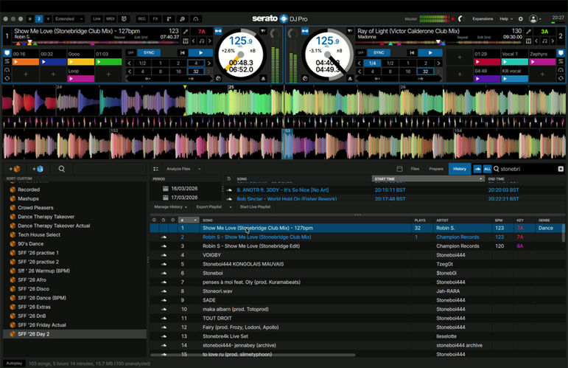Viewport: 568px width, 368px height.
Task: Turn sync OFF on deck 1
Action: 131,53
